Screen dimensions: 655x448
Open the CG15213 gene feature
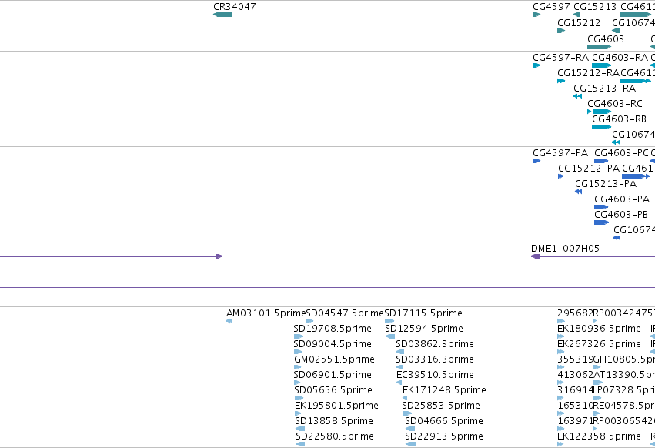576,15
